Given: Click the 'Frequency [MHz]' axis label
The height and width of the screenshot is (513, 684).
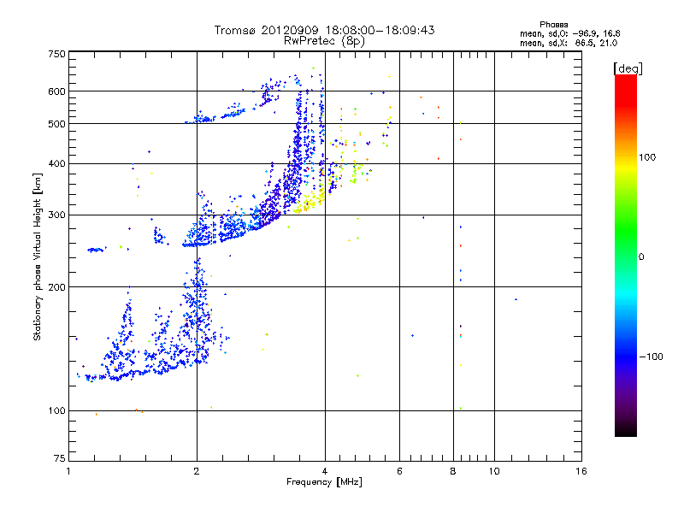Looking at the screenshot, I should [324, 482].
